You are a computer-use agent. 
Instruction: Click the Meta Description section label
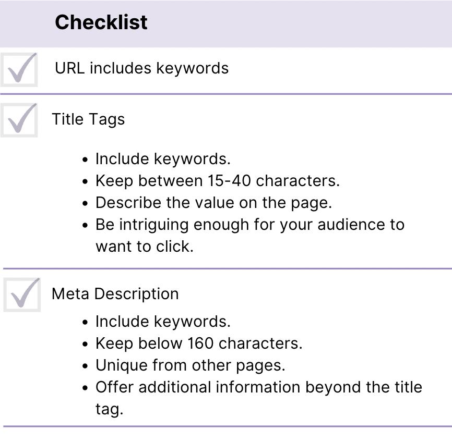115,294
